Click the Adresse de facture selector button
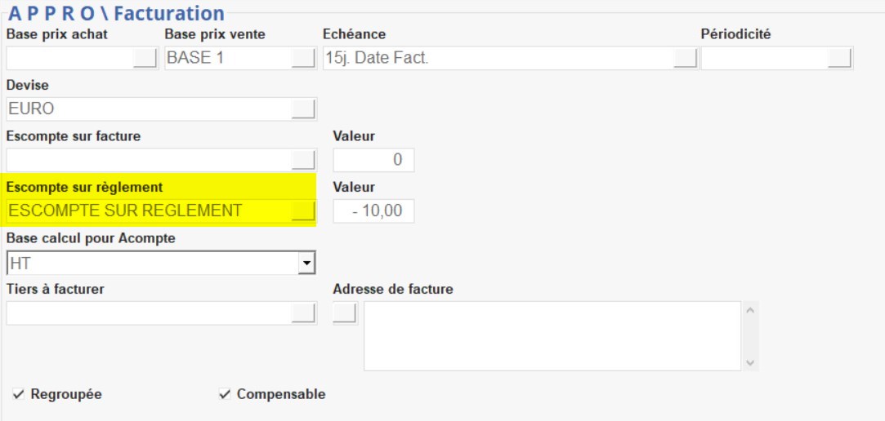The height and width of the screenshot is (421, 885). pyautogui.click(x=345, y=312)
